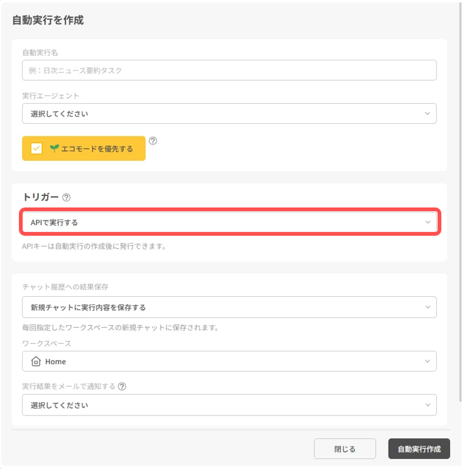Click the 実行エージェント field label
The image size is (464, 469).
[x=50, y=96]
